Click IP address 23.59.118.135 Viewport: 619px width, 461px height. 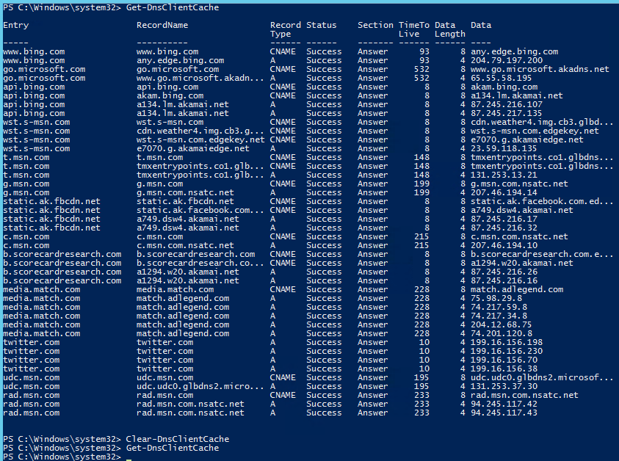click(x=504, y=148)
